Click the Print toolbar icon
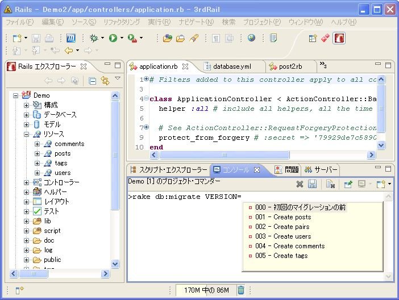The width and height of the screenshot is (399, 300). (x=49, y=38)
